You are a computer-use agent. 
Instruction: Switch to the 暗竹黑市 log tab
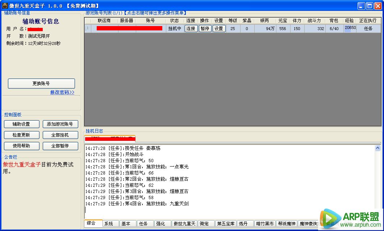(x=265, y=224)
